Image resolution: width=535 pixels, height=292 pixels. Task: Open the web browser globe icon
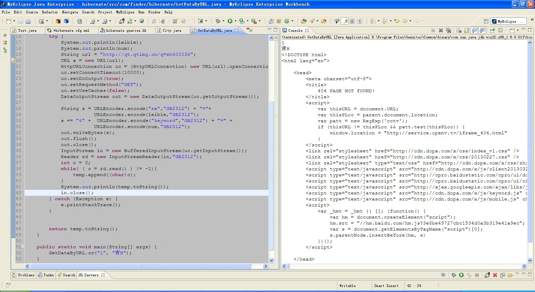click(142, 21)
